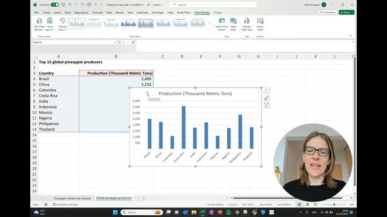This screenshot has width=387, height=217.
Task: Open Select Data dialog
Action: tap(233, 24)
